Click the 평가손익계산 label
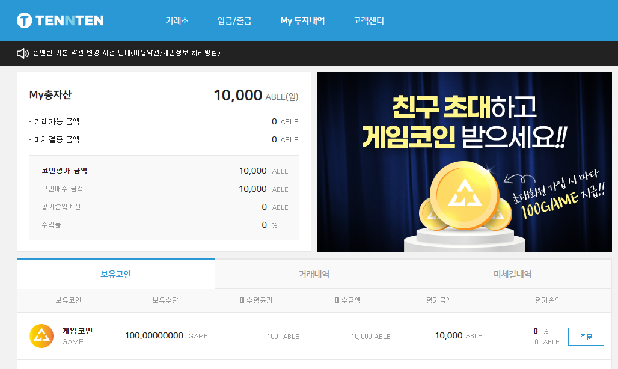Viewport: 618px width, 369px height. point(61,207)
